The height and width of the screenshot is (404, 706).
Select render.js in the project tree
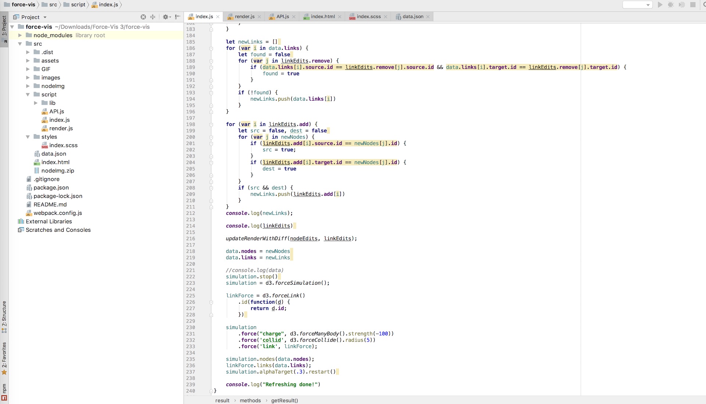61,128
